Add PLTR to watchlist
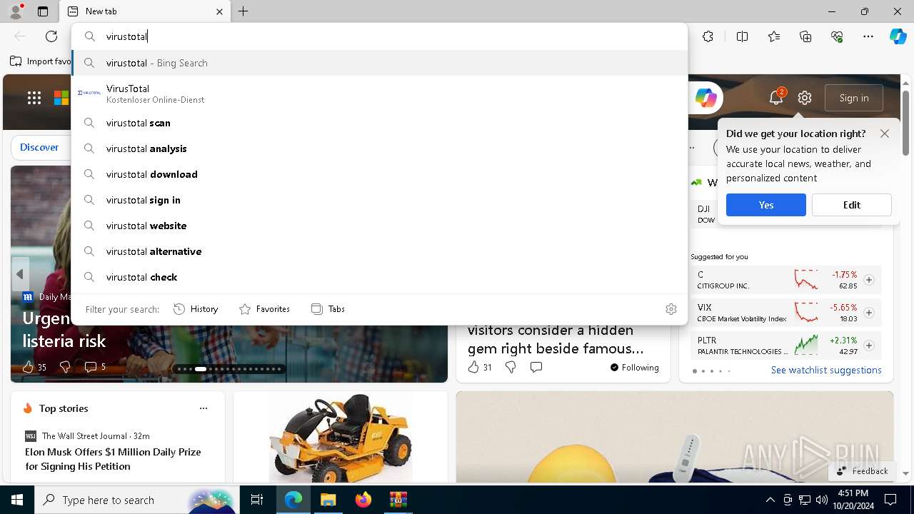Image resolution: width=914 pixels, height=514 pixels. tap(869, 346)
